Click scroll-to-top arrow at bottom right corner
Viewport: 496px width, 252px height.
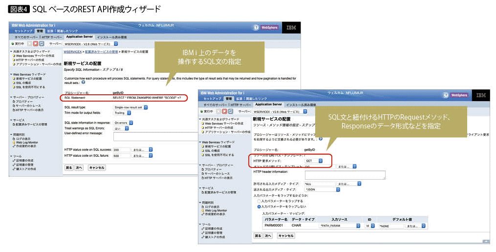click(x=485, y=241)
